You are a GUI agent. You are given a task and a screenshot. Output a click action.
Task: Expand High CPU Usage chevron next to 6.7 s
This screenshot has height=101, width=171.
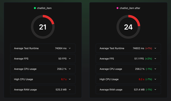pos(70,79)
